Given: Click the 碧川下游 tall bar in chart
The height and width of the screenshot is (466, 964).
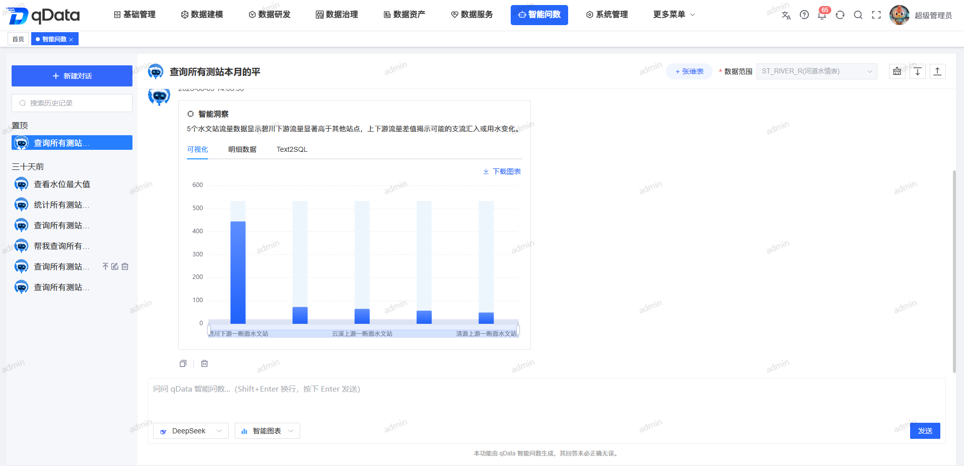Looking at the screenshot, I should 238,272.
